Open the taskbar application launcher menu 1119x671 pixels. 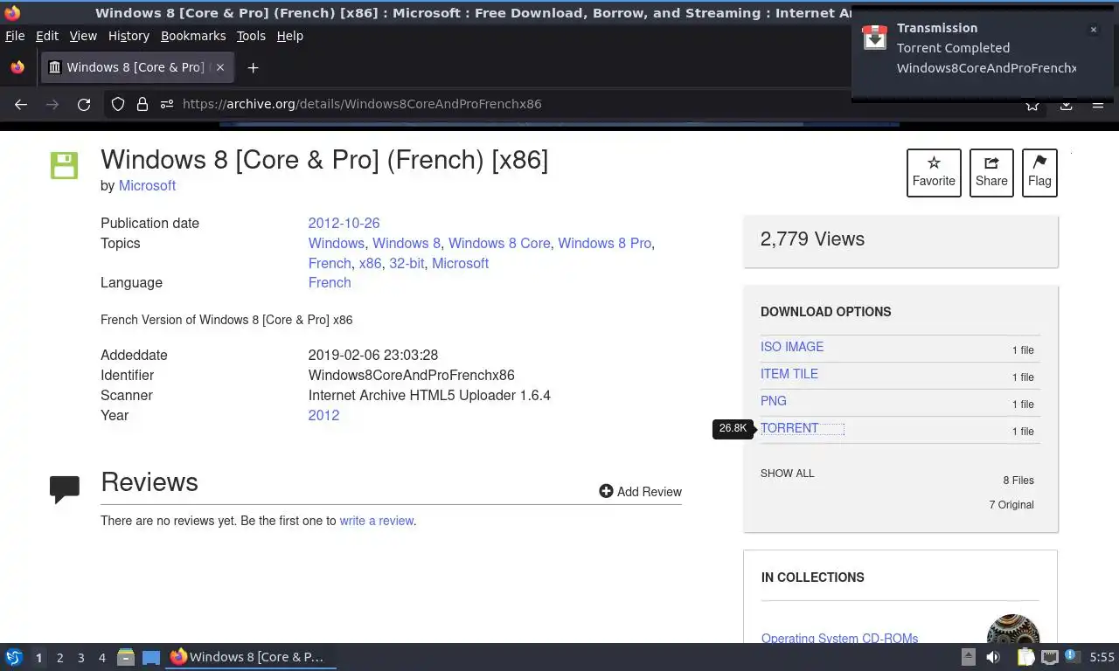pyautogui.click(x=14, y=657)
